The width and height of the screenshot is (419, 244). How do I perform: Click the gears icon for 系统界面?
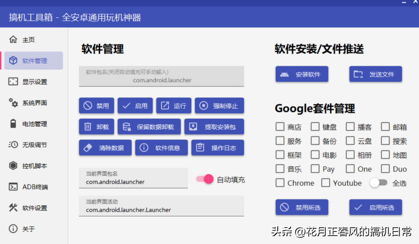[x=13, y=103]
